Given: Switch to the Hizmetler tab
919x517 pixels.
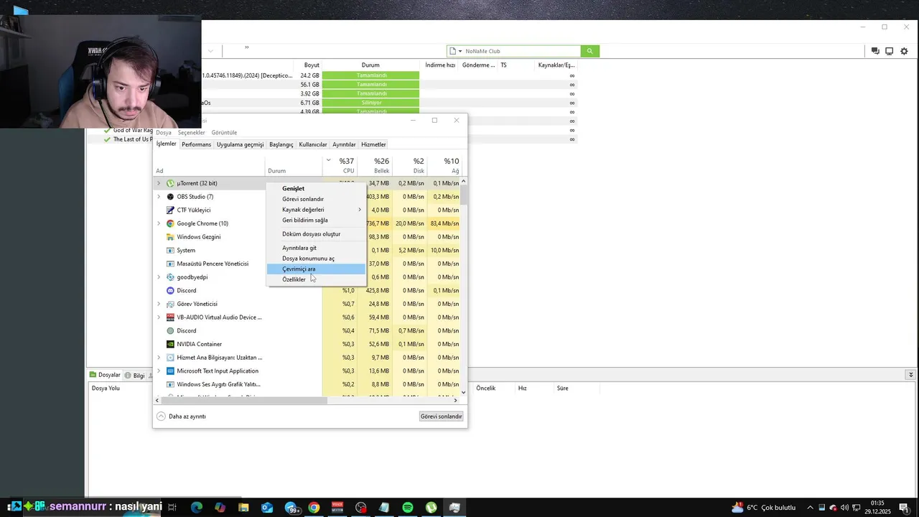Looking at the screenshot, I should 373,144.
